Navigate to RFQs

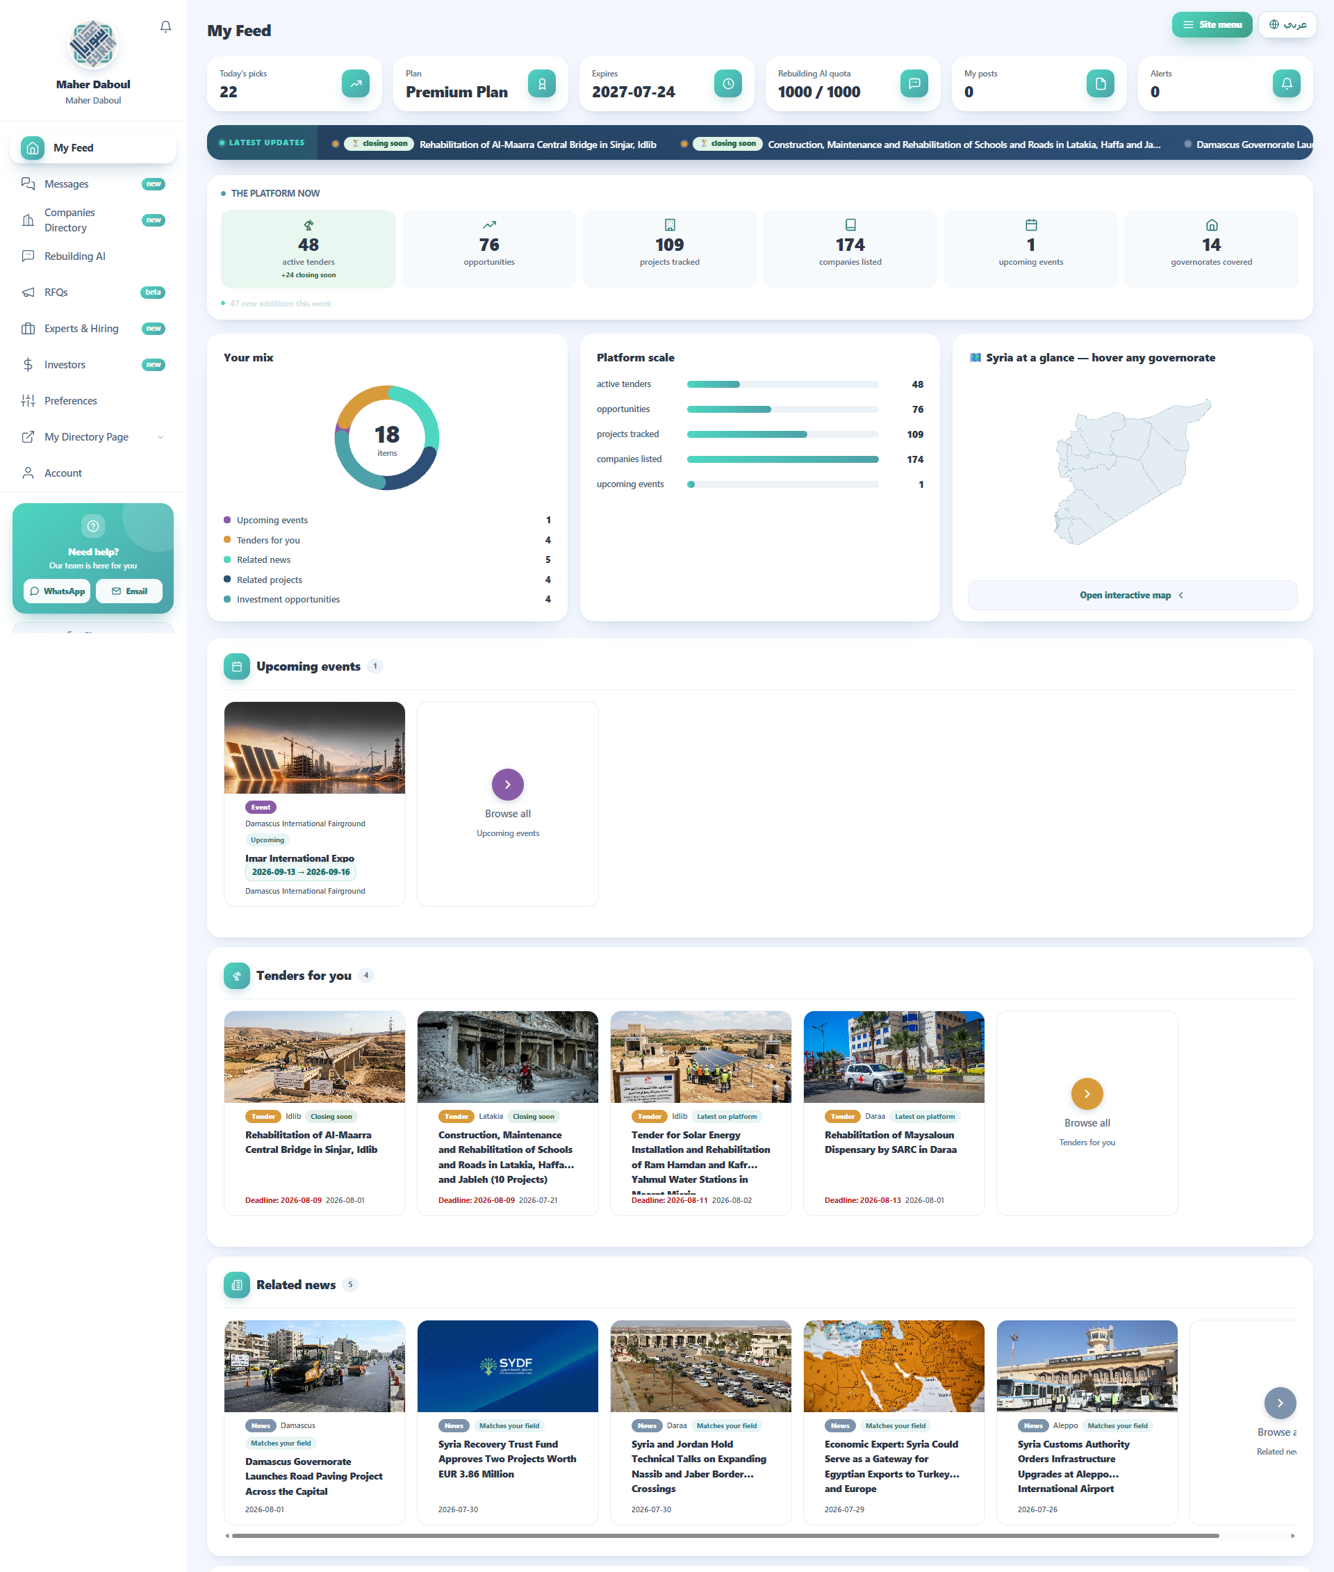pyautogui.click(x=93, y=293)
